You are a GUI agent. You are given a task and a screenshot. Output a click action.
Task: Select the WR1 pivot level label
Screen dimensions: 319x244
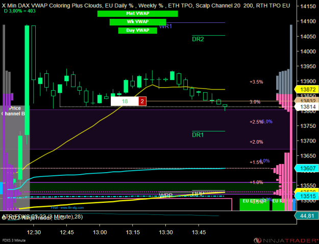tap(165, 26)
